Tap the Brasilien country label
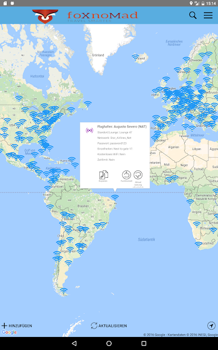Image resolution: width=218 pixels, height=350 pixels. point(83,206)
